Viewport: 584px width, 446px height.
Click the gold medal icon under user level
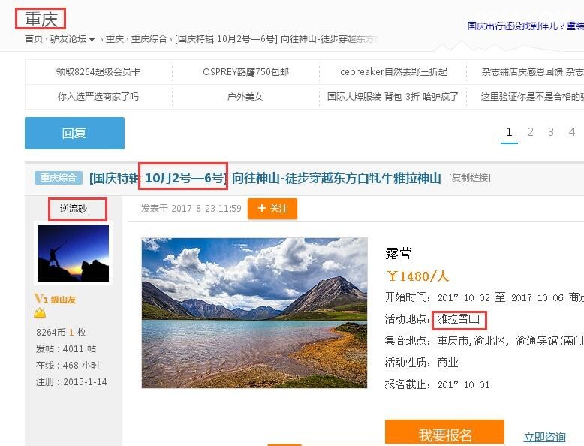coord(40,314)
